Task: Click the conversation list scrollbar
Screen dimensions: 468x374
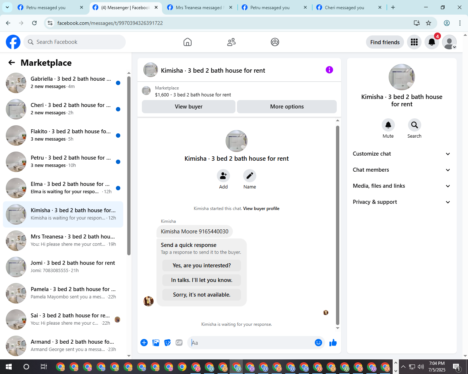Action: [129, 166]
